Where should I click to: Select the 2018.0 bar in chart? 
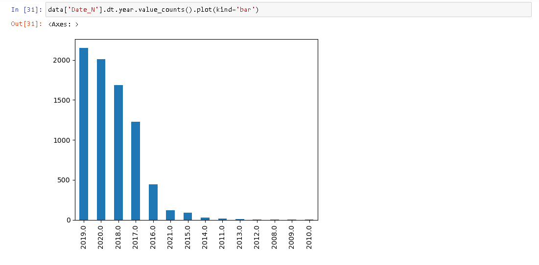pyautogui.click(x=118, y=153)
